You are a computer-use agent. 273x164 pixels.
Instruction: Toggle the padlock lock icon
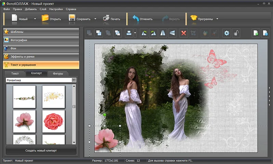tap(236, 33)
